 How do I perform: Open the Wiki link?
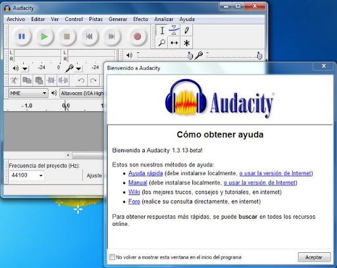point(134,192)
